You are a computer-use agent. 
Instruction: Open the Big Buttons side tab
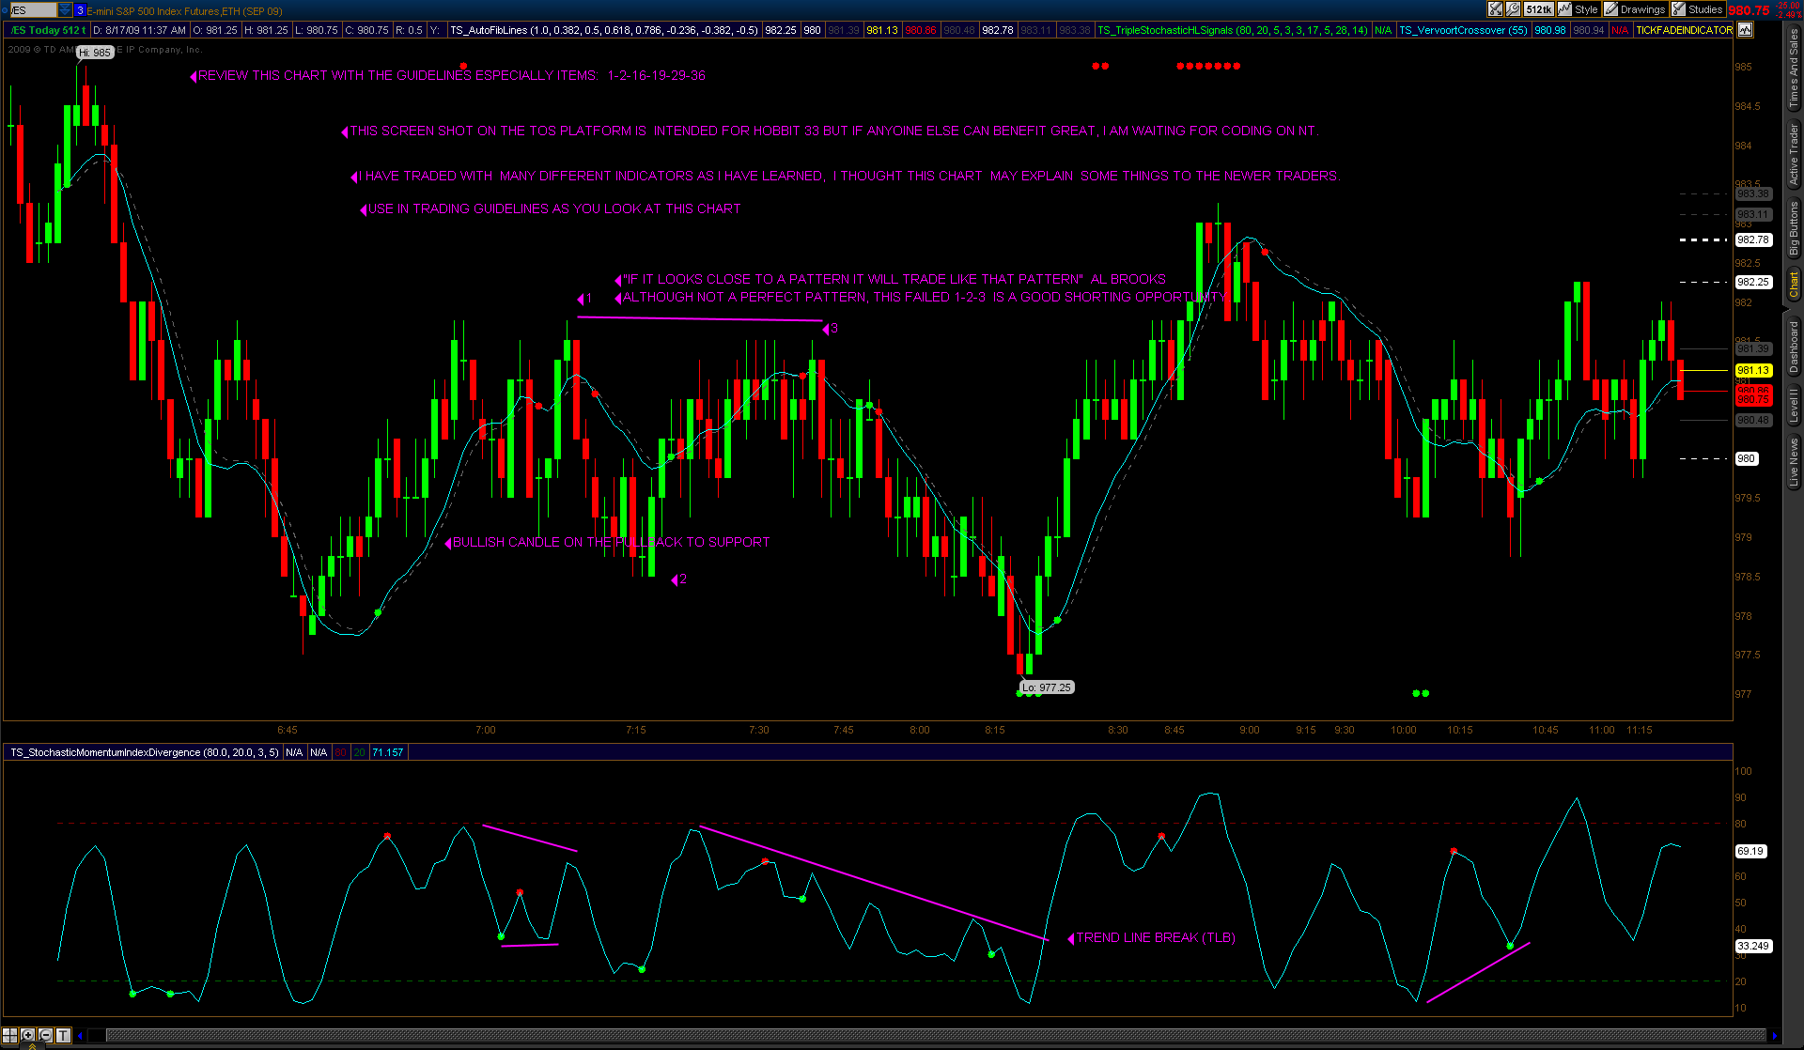click(x=1793, y=228)
